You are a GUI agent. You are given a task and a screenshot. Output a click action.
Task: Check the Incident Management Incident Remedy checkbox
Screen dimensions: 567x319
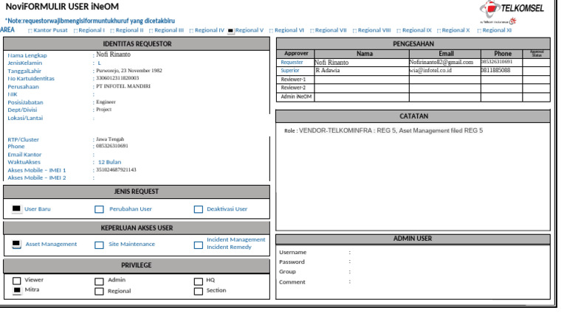[x=198, y=245]
